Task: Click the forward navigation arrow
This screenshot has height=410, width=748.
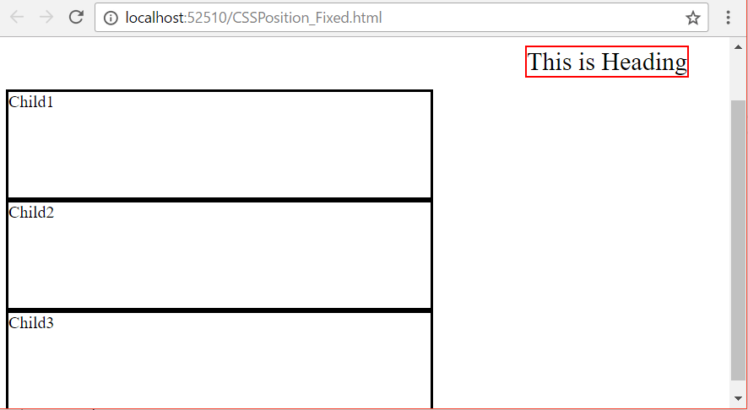Action: click(46, 18)
